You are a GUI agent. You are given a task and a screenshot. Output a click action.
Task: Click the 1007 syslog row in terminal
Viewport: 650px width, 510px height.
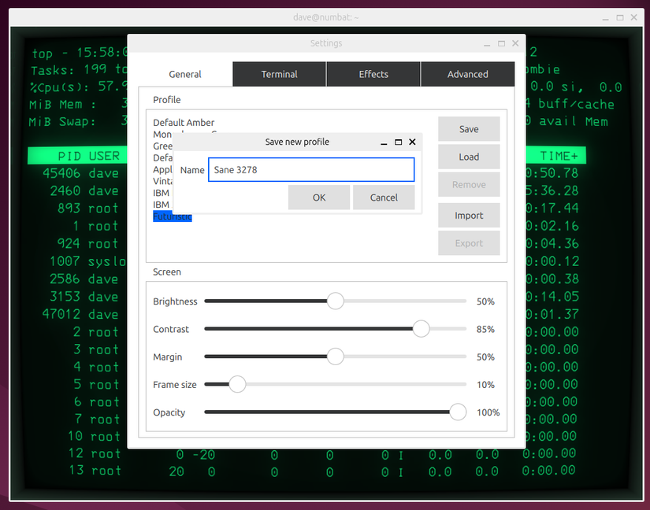click(88, 261)
